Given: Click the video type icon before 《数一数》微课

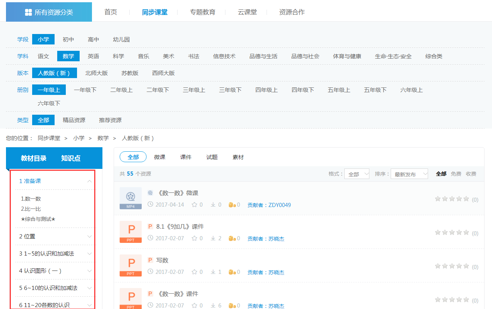Looking at the screenshot, I should point(150,193).
